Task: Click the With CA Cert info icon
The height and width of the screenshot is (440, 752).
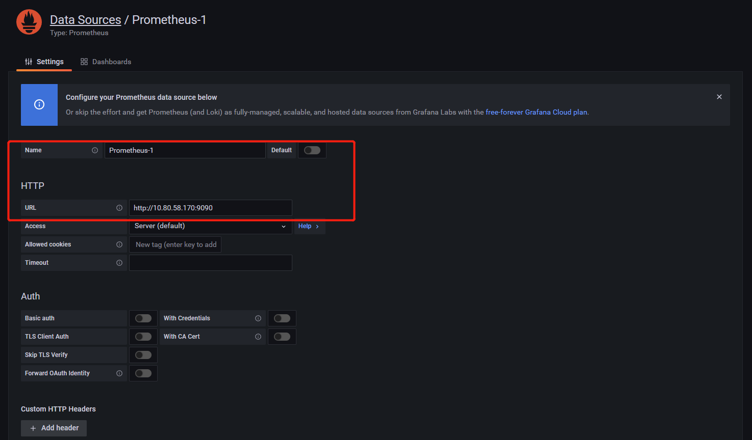Action: [x=258, y=337]
